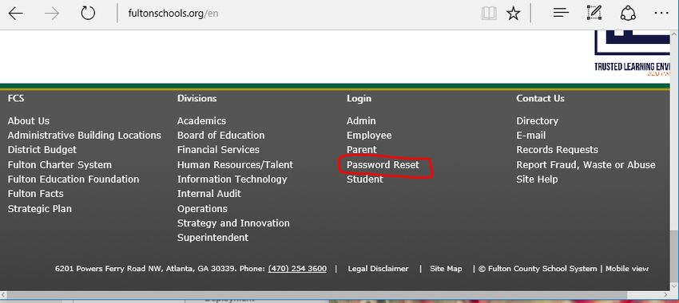Open the Directory contact link
The image size is (679, 303).
[x=538, y=121]
